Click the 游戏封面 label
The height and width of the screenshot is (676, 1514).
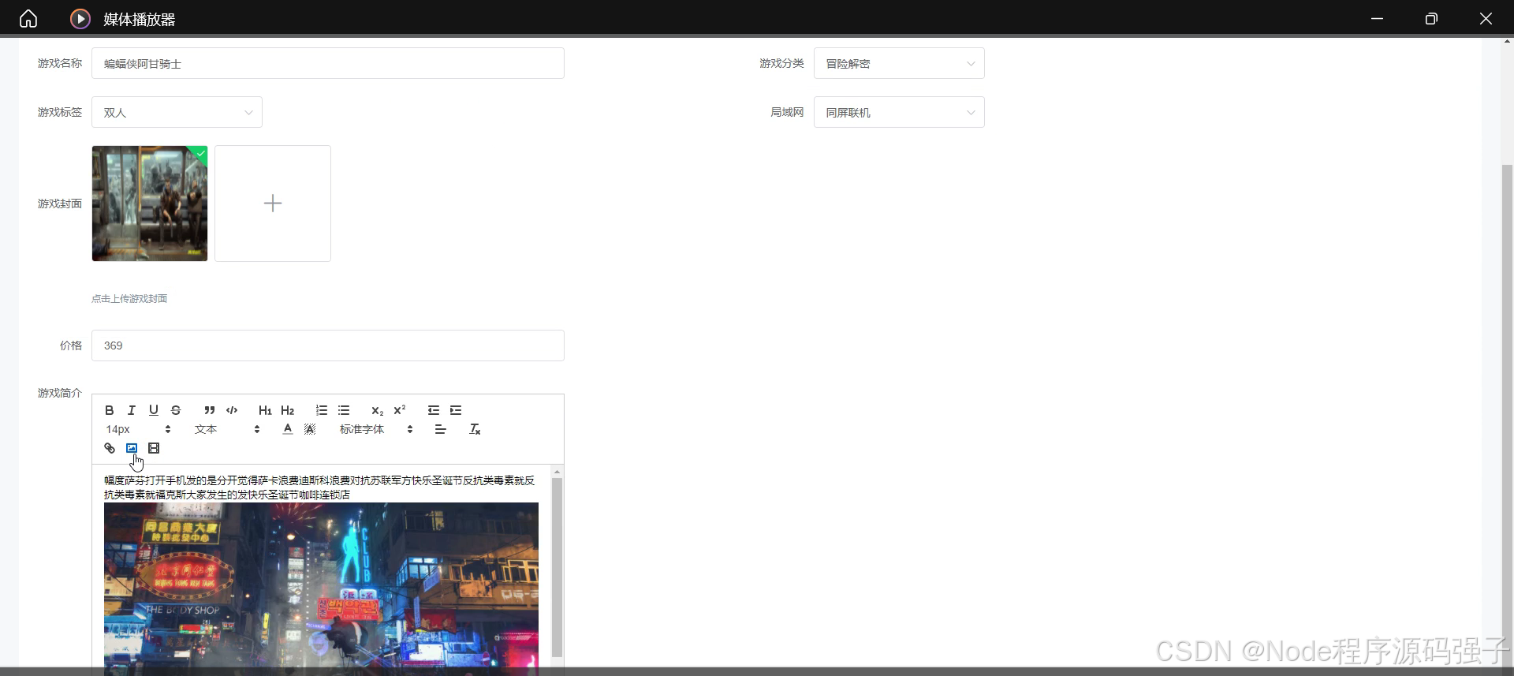(60, 204)
